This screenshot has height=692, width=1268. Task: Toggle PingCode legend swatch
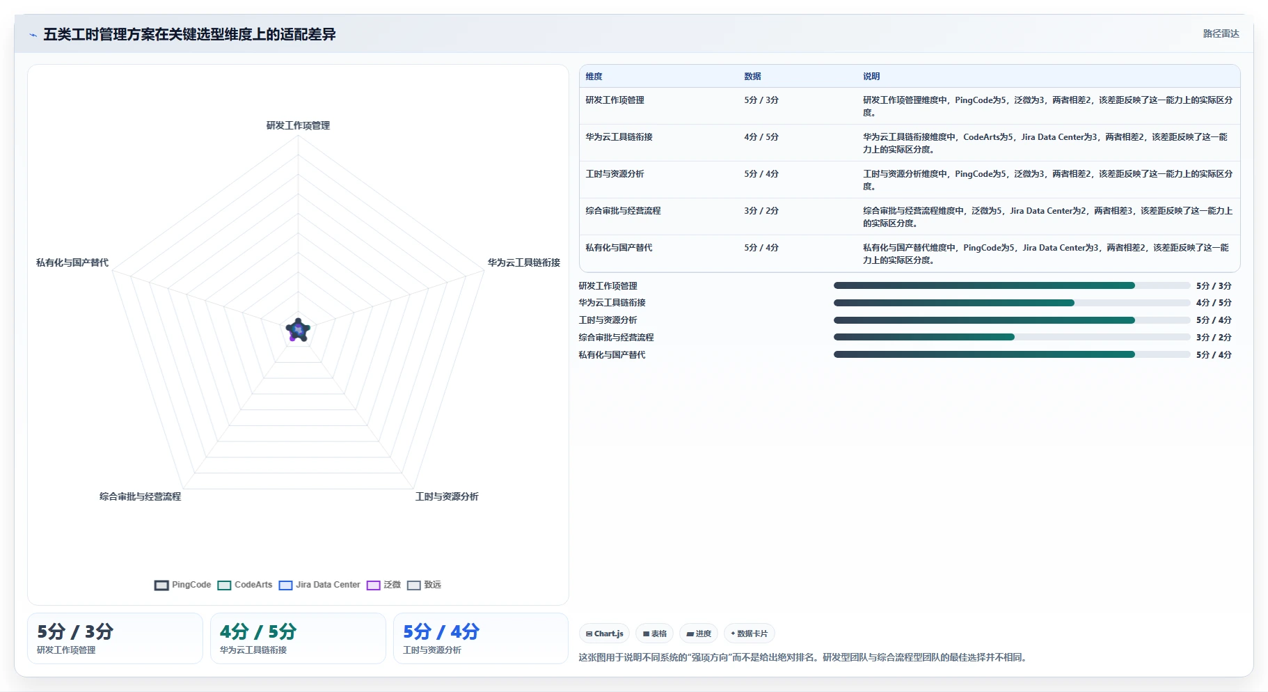pos(161,585)
